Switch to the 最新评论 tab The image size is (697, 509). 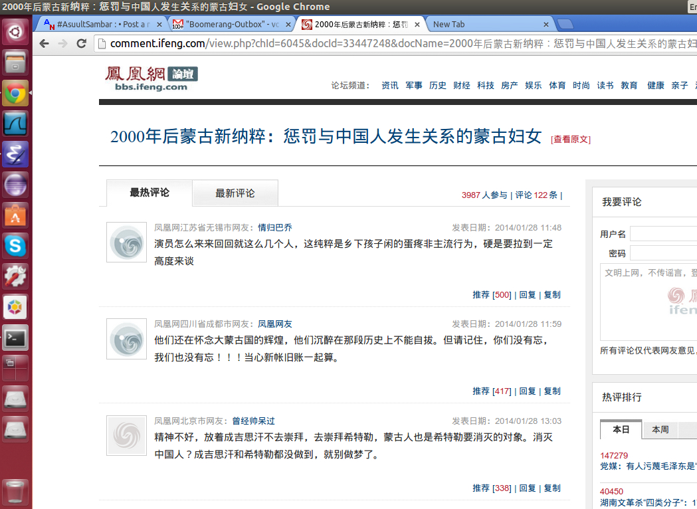point(235,193)
